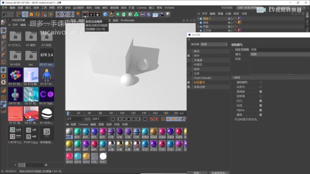Select the Rotate tool icon
Image resolution: width=310 pixels, height=174 pixels.
pyautogui.click(x=38, y=15)
